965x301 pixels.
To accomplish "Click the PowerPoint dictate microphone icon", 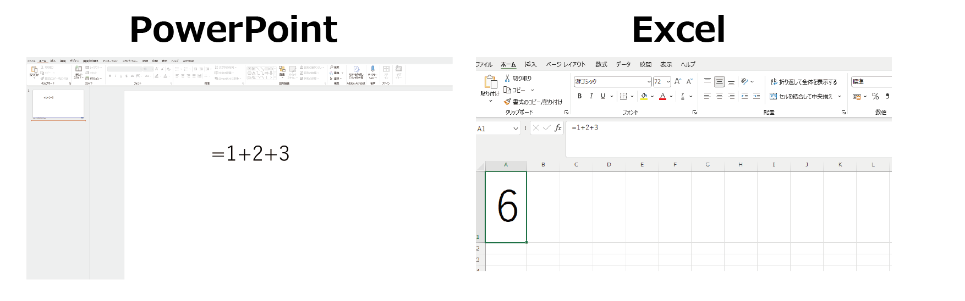I will [x=372, y=69].
